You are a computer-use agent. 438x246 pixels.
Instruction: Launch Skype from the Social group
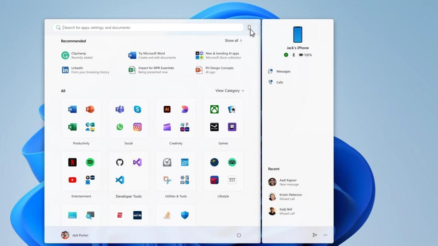point(137,109)
